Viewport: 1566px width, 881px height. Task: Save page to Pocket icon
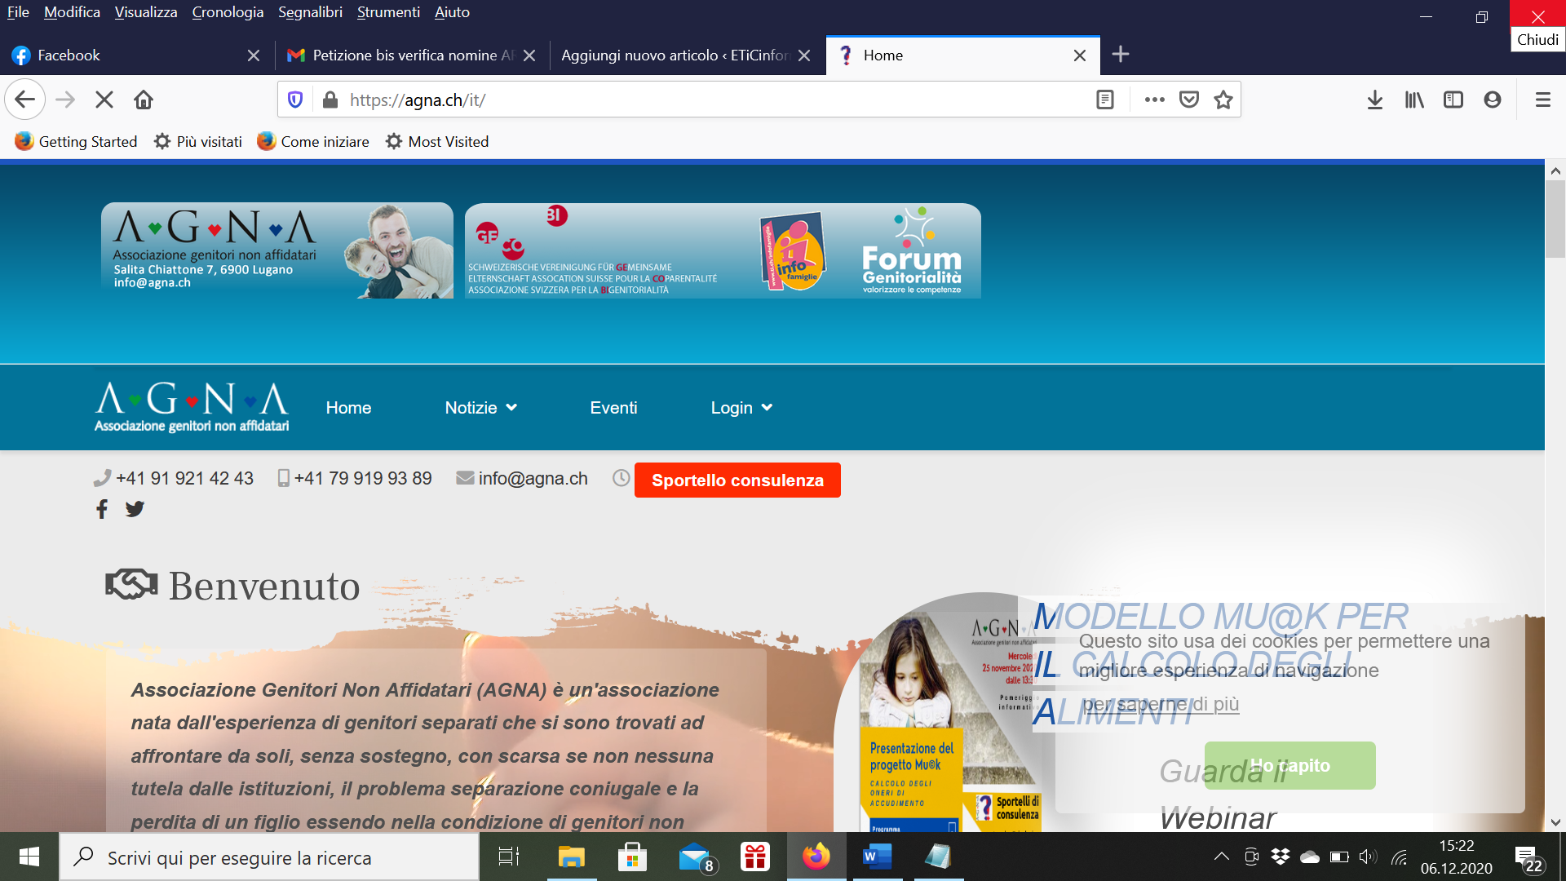coord(1189,100)
